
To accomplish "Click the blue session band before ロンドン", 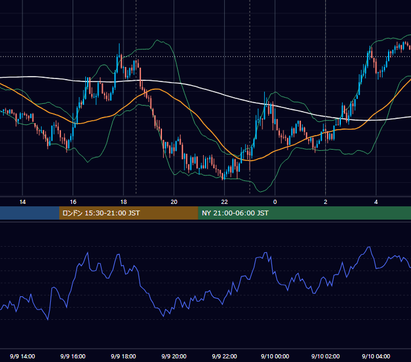I will click(30, 213).
